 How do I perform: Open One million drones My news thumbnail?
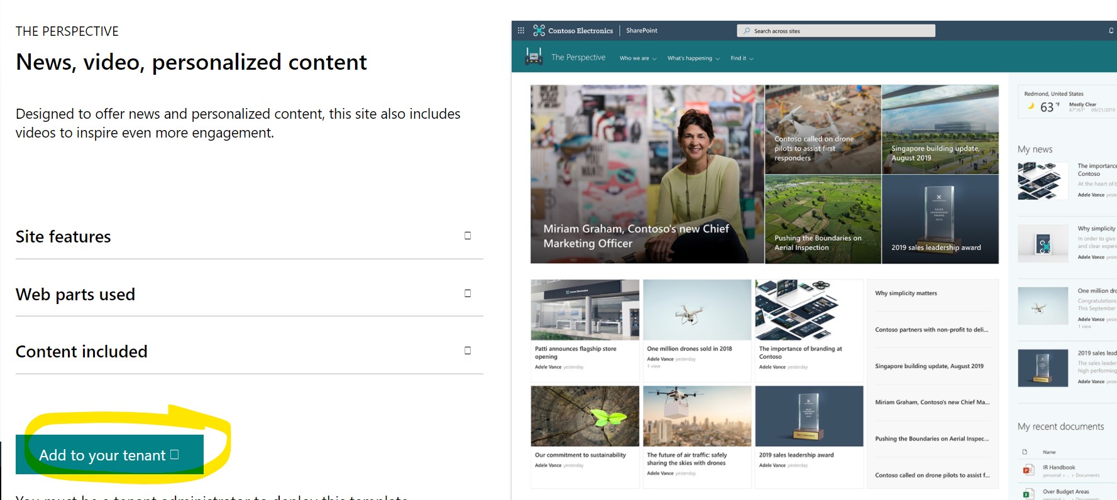pyautogui.click(x=1043, y=306)
